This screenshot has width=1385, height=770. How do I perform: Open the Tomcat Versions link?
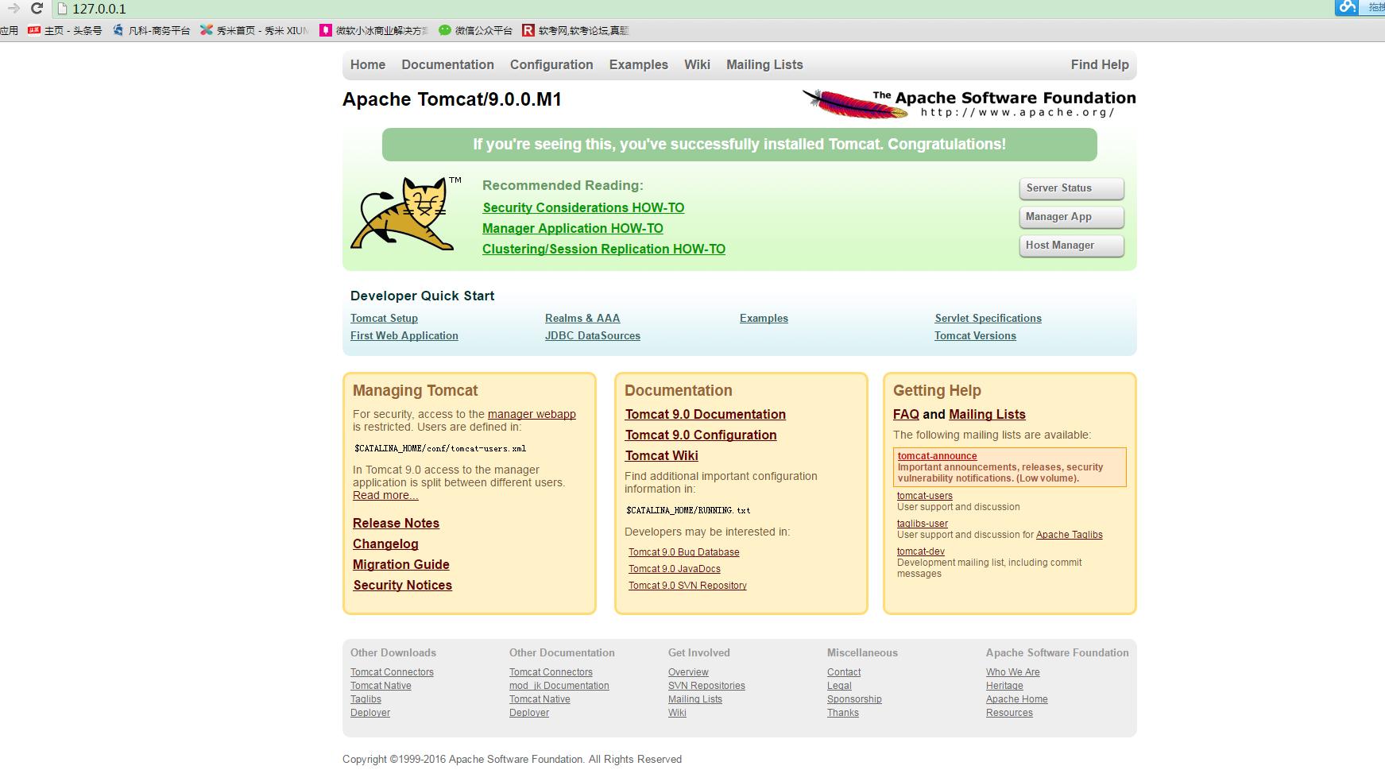pyautogui.click(x=975, y=335)
